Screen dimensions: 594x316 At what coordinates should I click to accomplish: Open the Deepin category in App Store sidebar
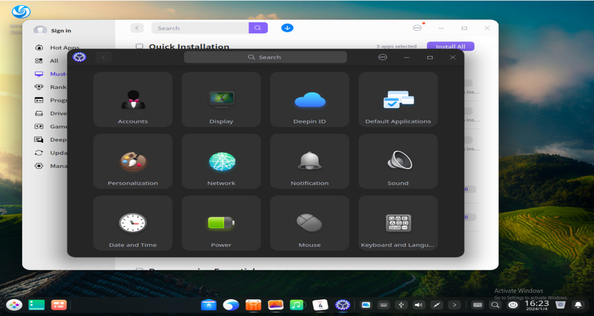[x=50, y=140]
